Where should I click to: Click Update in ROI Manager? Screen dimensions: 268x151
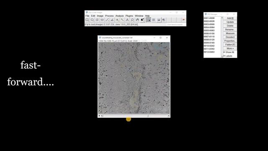[230, 22]
